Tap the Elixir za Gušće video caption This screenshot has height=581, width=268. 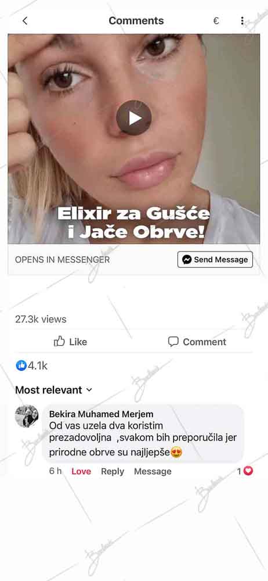click(x=133, y=223)
